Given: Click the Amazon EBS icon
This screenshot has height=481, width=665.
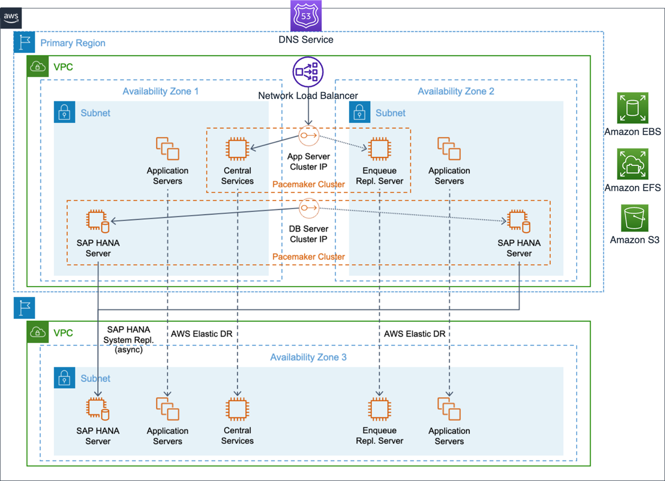Looking at the screenshot, I should point(633,108).
